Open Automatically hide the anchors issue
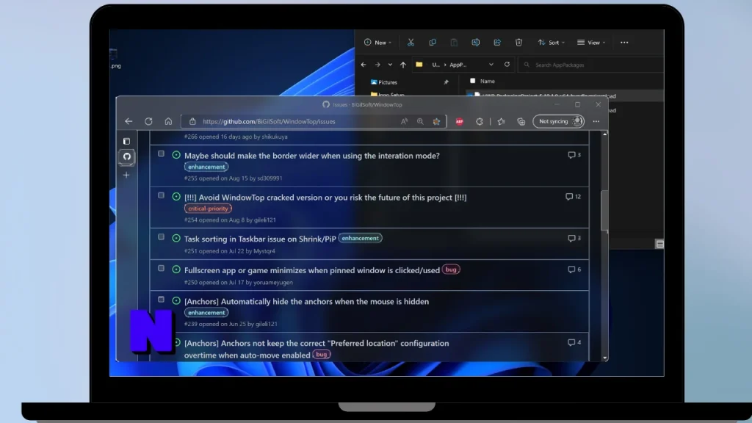Viewport: 752px width, 423px height. tap(306, 301)
